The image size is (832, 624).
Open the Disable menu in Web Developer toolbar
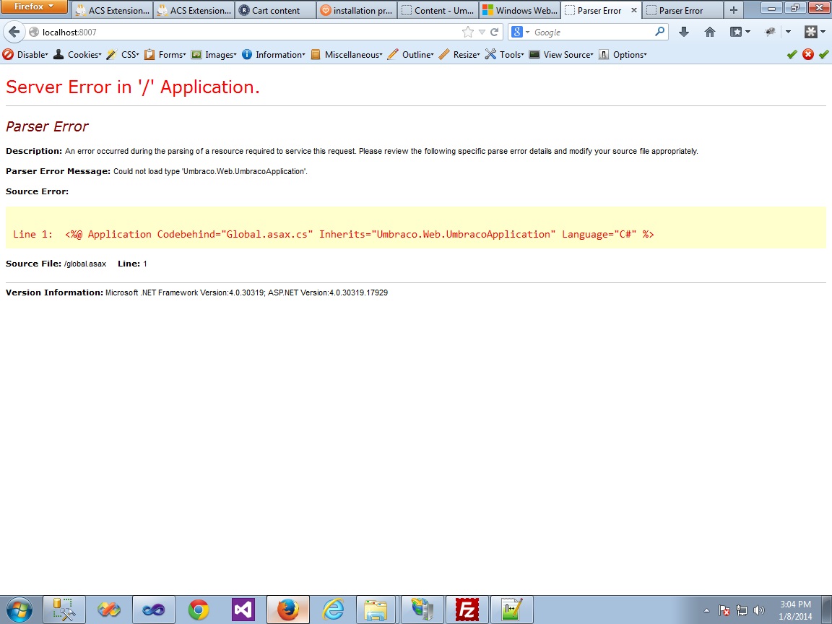(x=25, y=54)
